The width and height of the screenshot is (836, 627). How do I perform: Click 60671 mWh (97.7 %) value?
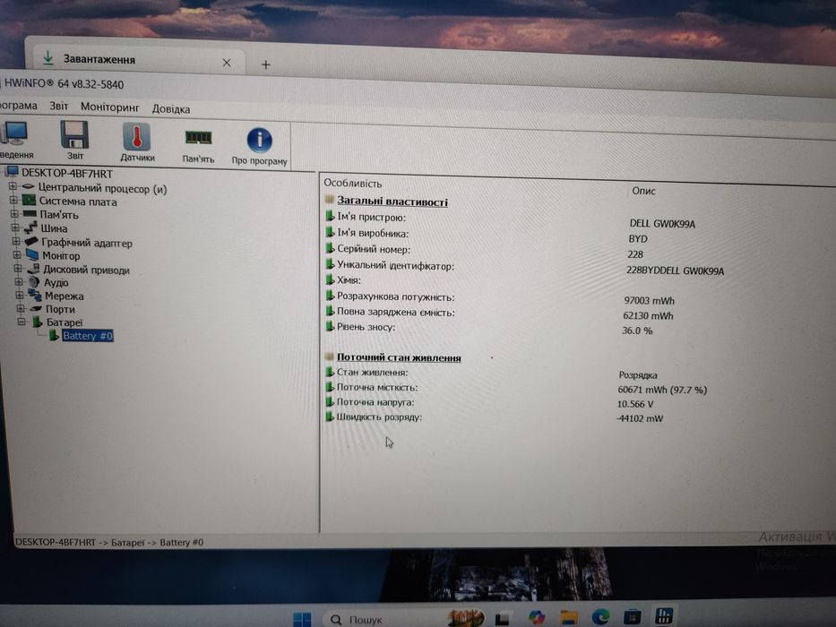pos(662,390)
